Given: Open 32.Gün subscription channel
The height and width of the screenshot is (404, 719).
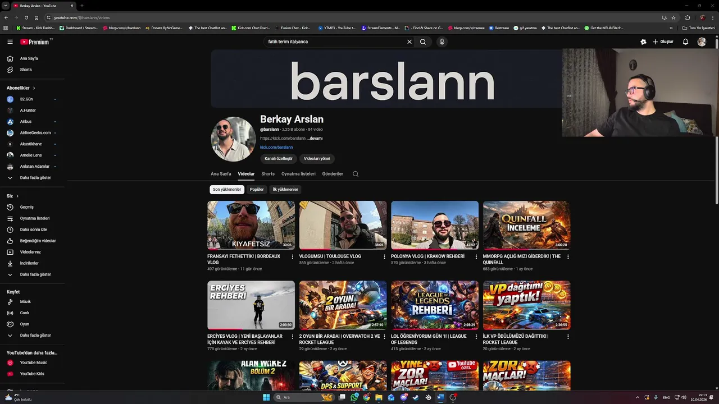Looking at the screenshot, I should [32, 99].
